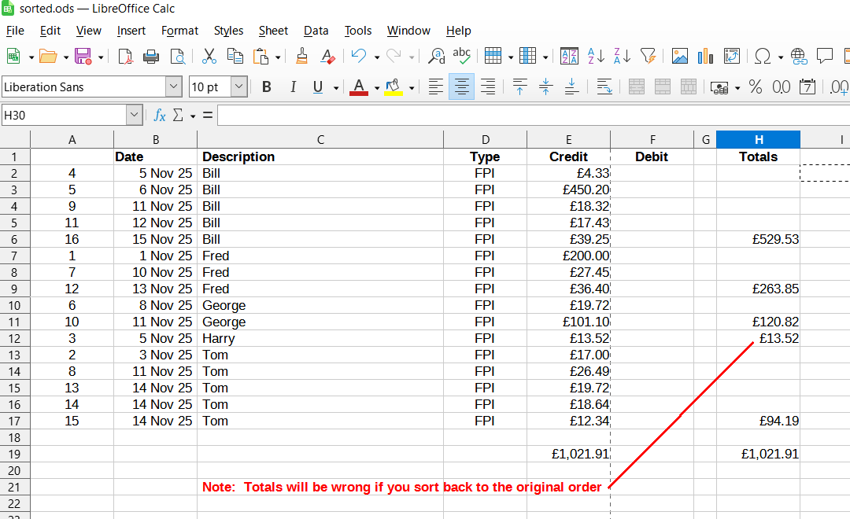Viewport: 850px width, 519px height.
Task: Click the Insert Image icon
Action: 680,56
